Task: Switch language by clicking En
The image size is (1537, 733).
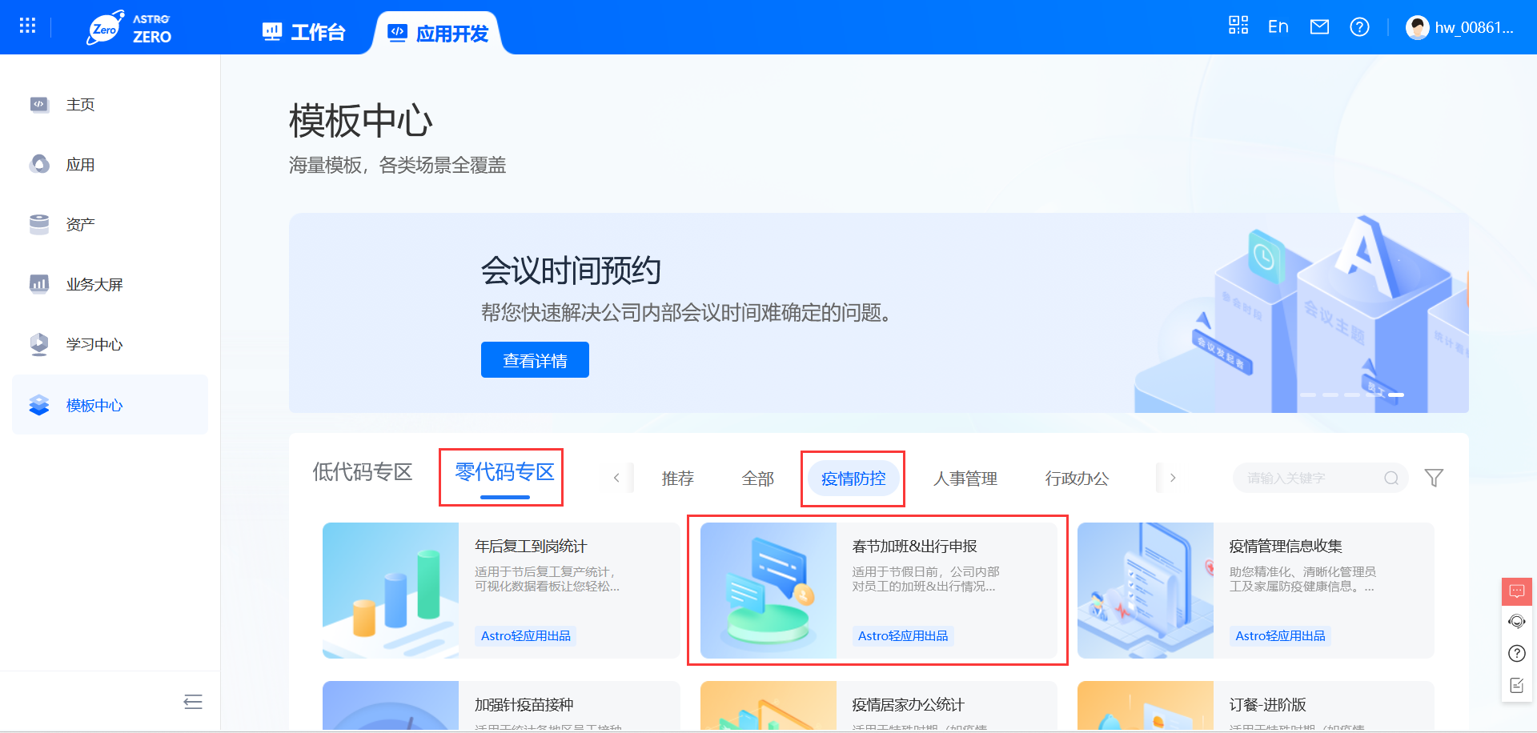Action: coord(1278,26)
